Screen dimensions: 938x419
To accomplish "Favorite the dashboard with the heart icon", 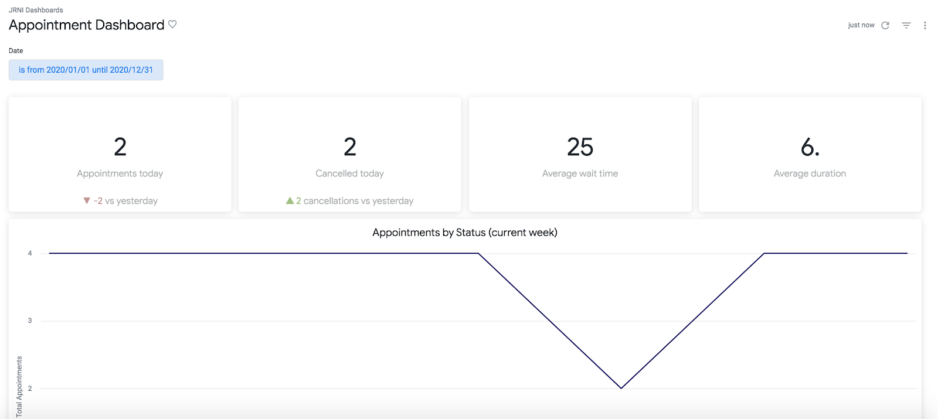I will pyautogui.click(x=172, y=24).
